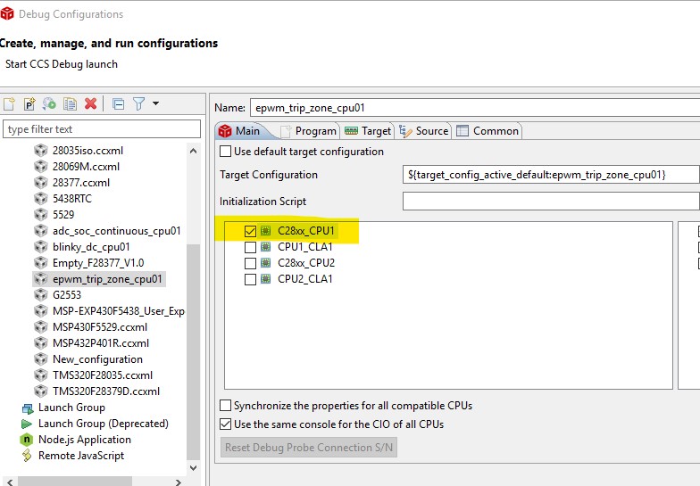Switch to the Source tab
700x486 pixels.
click(x=423, y=131)
